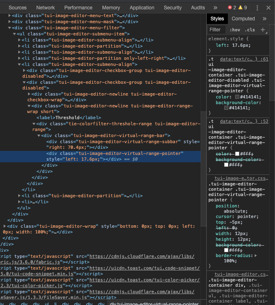The width and height of the screenshot is (275, 305).
Task: Click the #414141 color swatch for color
Action: click(237, 97)
